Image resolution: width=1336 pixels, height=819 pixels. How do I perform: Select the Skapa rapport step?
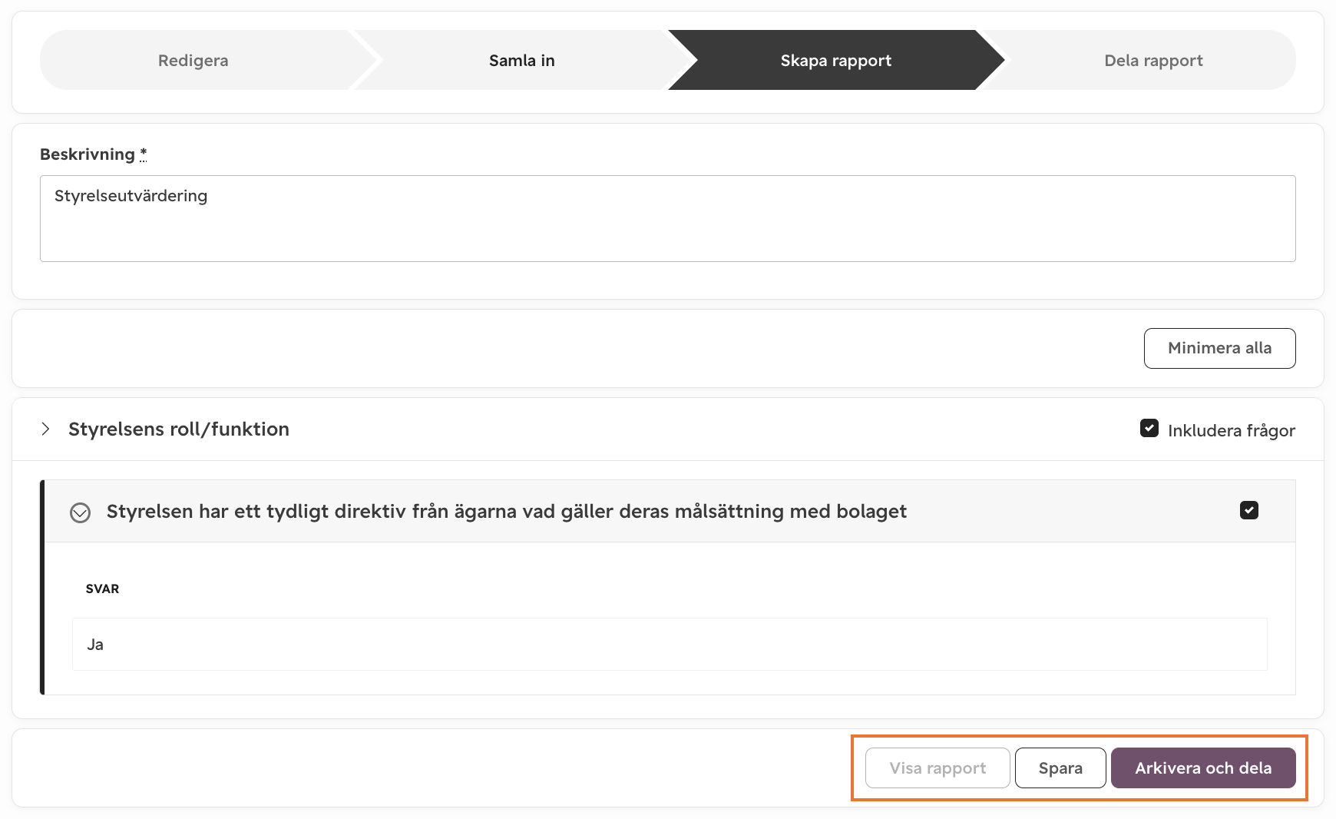[836, 61]
